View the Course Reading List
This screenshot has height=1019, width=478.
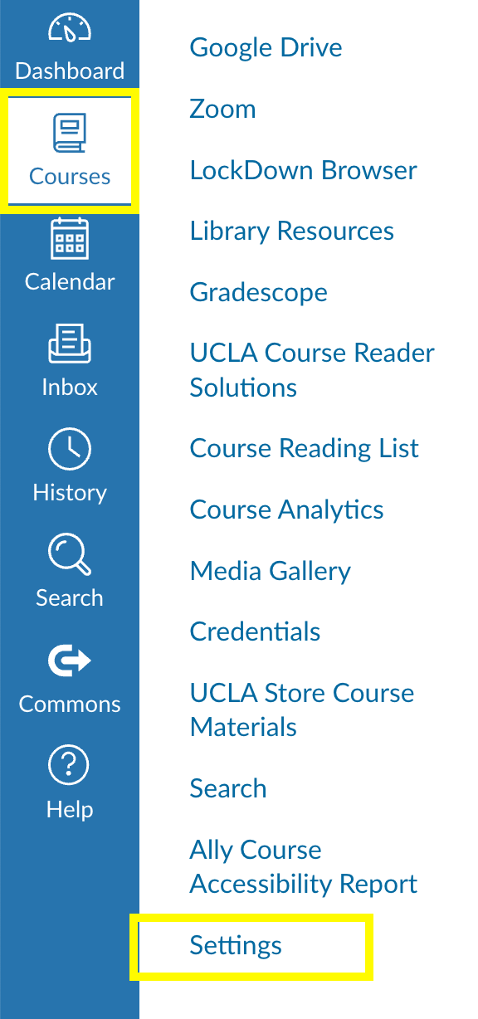305,449
